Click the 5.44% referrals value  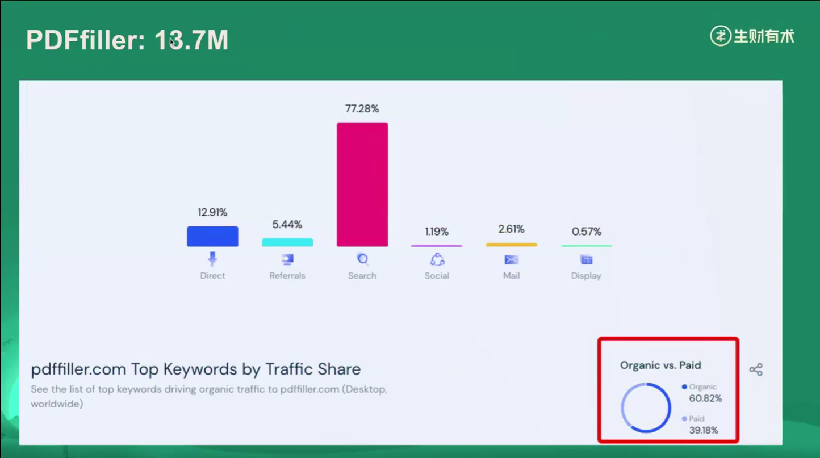tap(287, 225)
